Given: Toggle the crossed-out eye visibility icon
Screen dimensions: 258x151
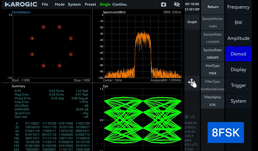Looking at the screenshot, I should click(x=177, y=4).
